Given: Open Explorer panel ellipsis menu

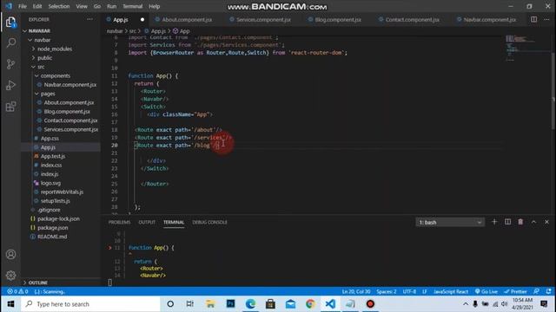Looking at the screenshot, I should coord(89,19).
